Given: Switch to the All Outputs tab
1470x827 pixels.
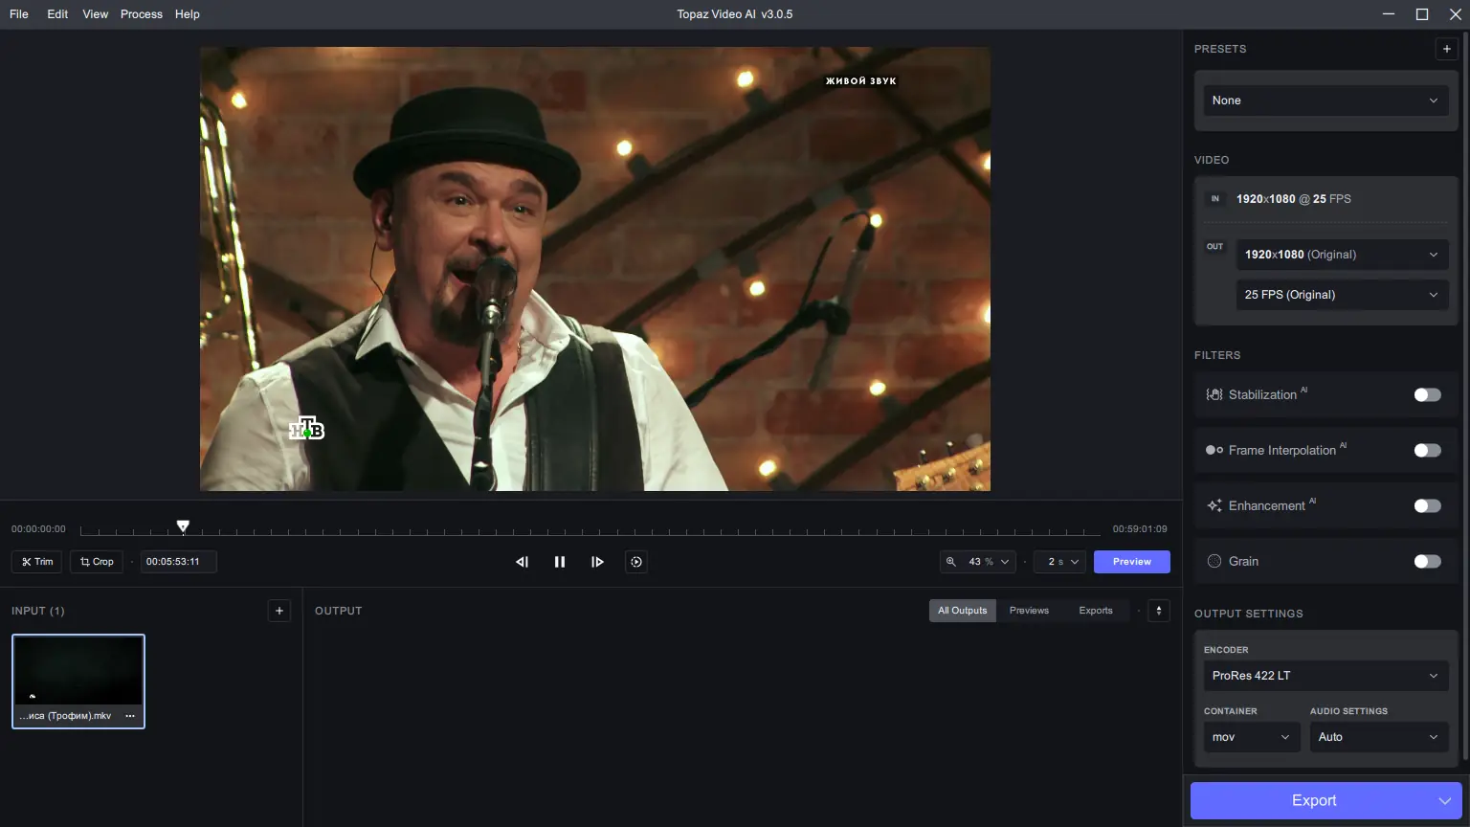Looking at the screenshot, I should (962, 611).
